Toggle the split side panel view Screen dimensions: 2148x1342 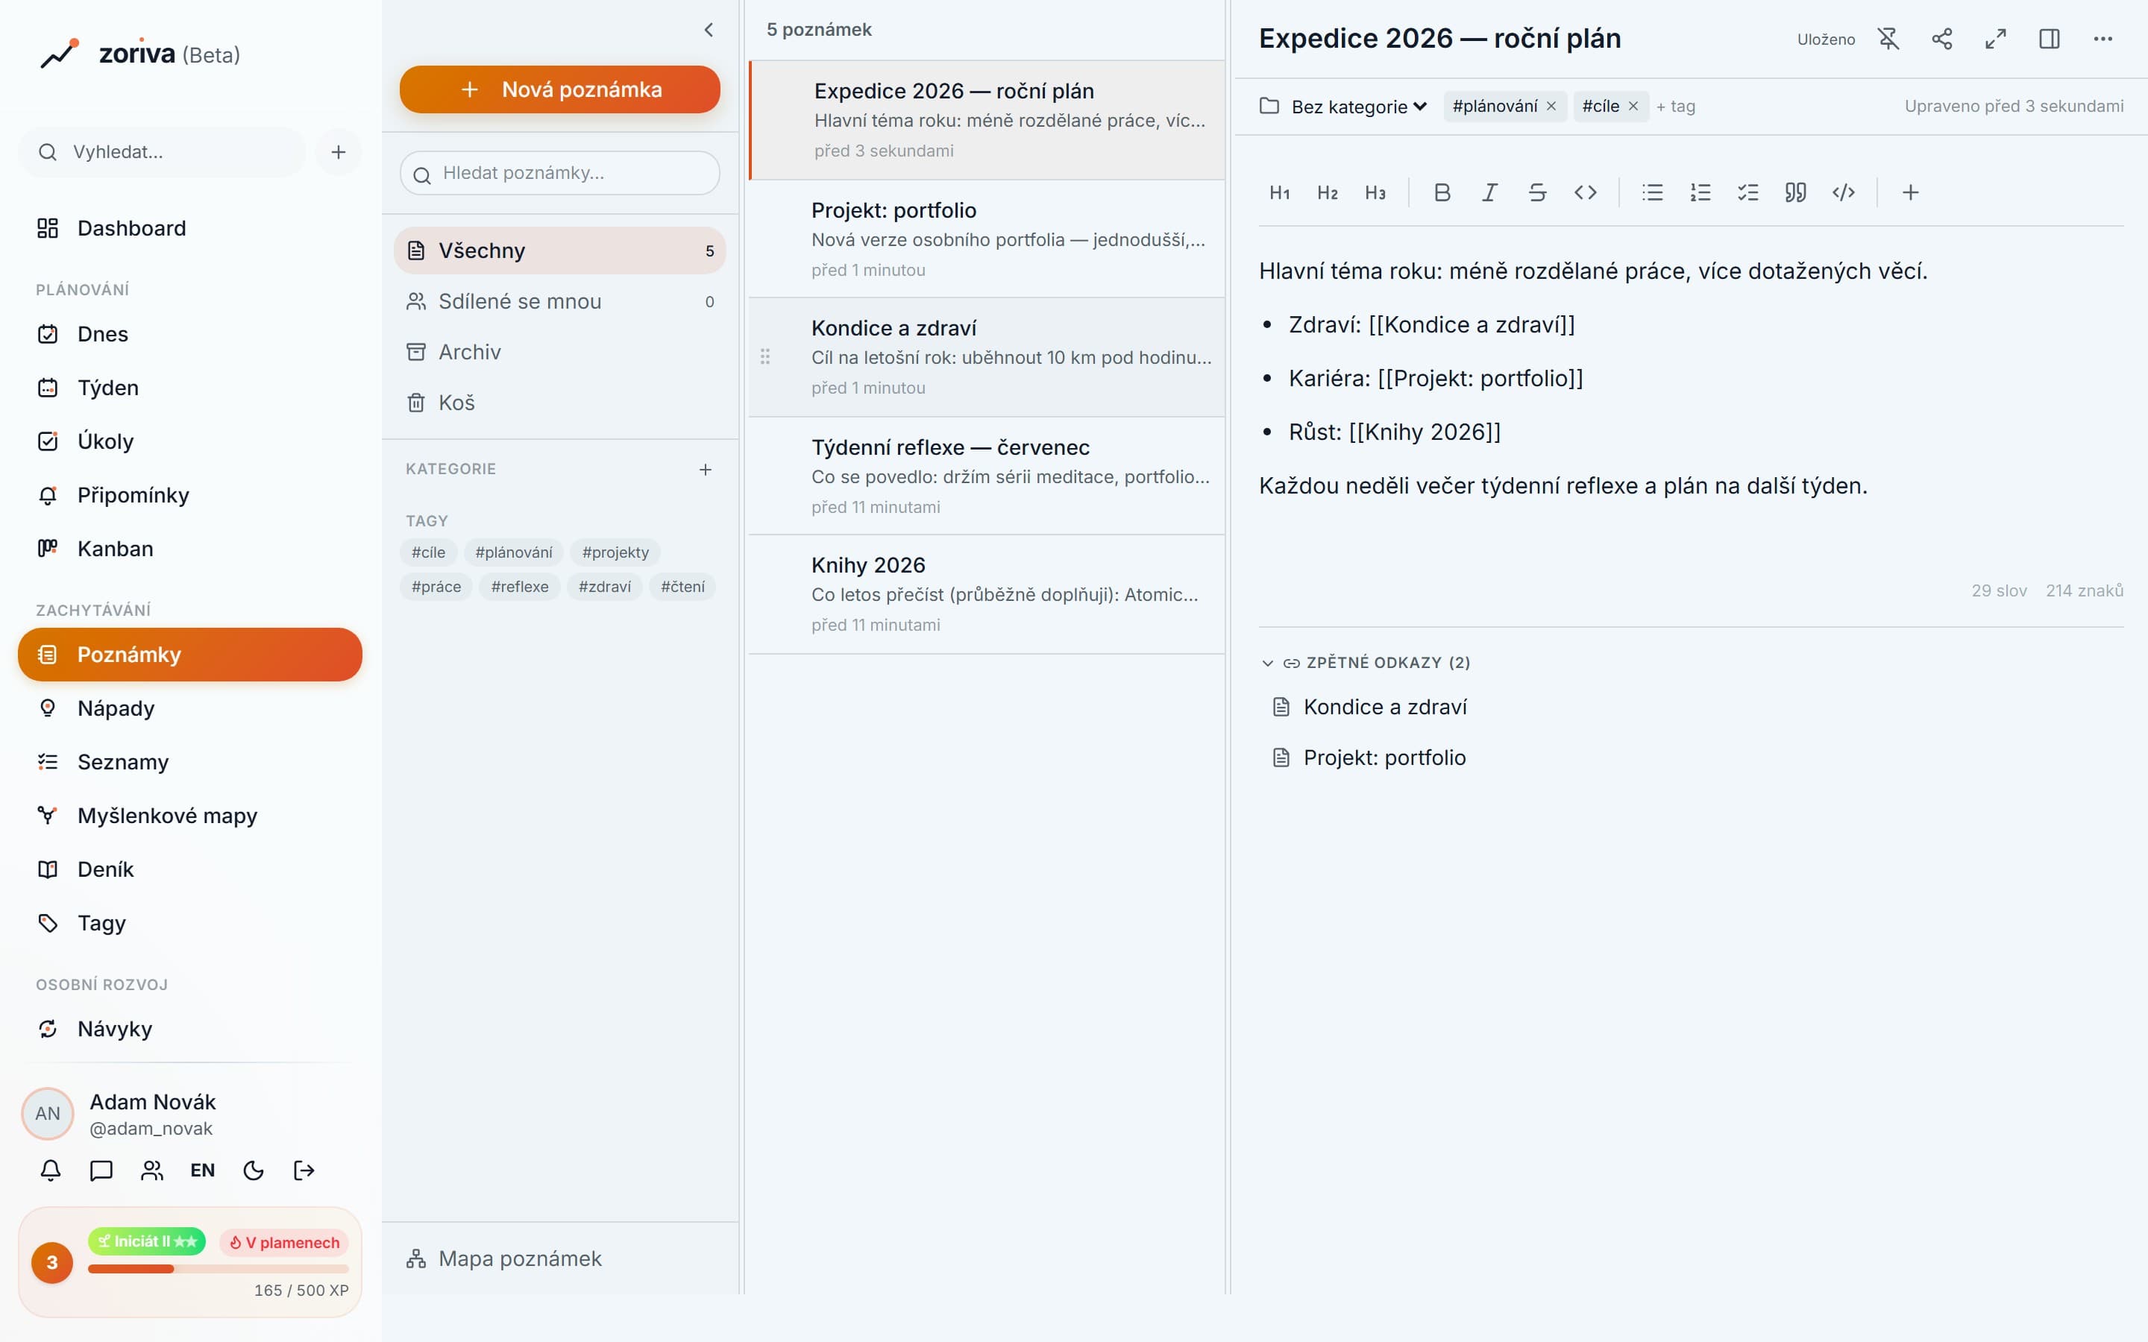[x=2050, y=39]
